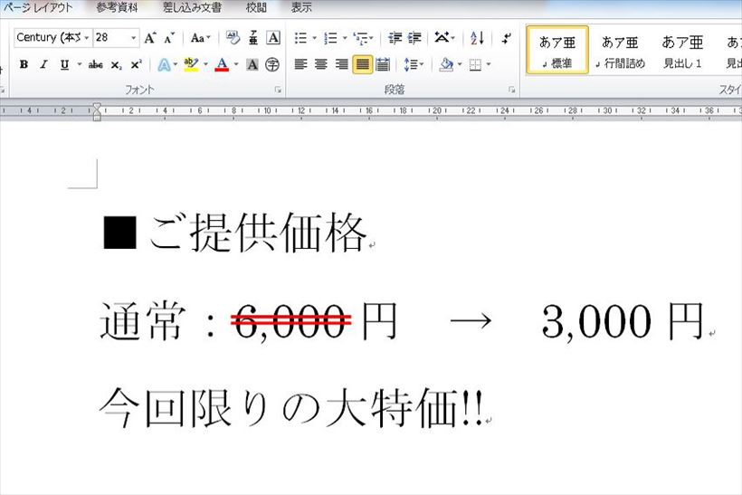The height and width of the screenshot is (495, 742).
Task: Apply a numbered list
Action: pyautogui.click(x=331, y=38)
